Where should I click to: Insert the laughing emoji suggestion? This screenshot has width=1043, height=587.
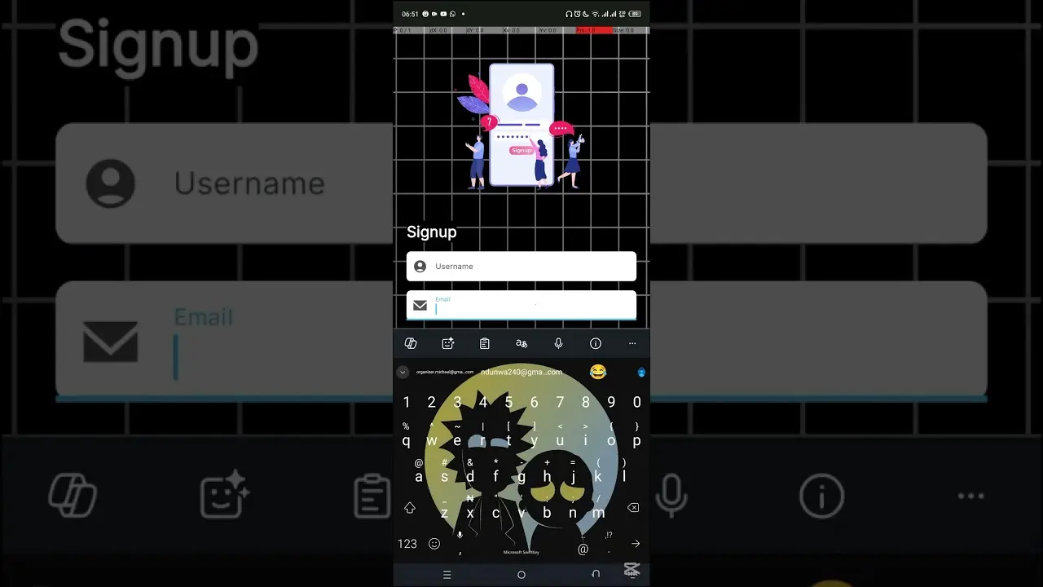point(598,372)
